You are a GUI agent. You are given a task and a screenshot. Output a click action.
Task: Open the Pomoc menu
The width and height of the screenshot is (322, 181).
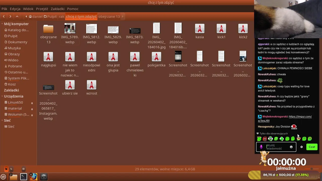73,9
